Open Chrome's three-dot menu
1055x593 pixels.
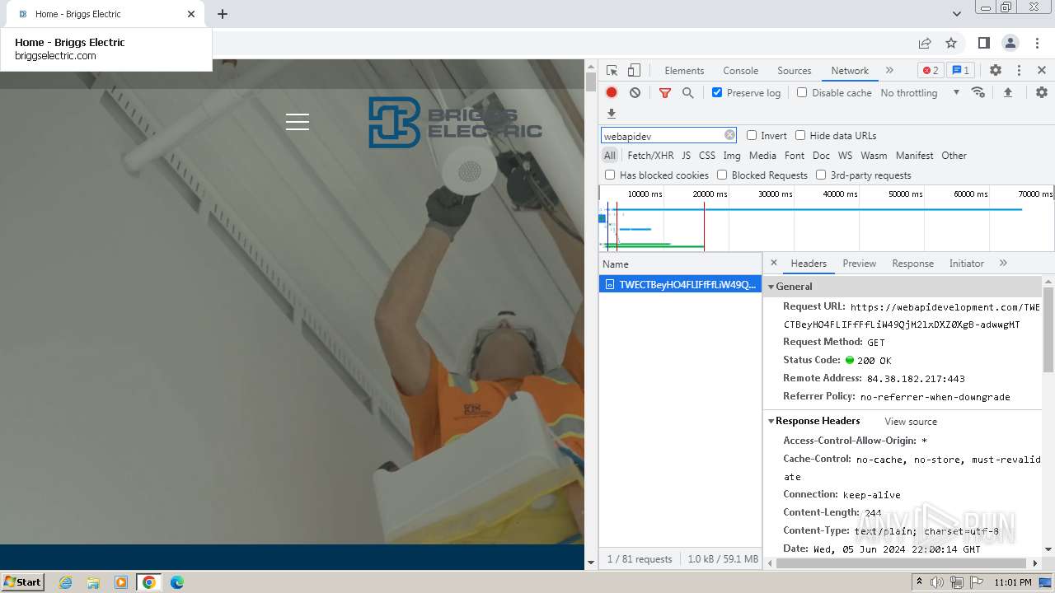pos(1038,43)
